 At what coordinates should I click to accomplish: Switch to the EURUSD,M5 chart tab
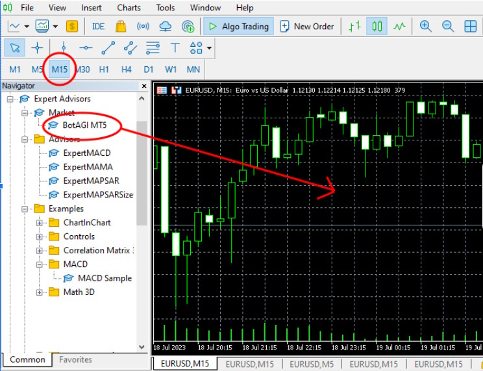(x=312, y=365)
